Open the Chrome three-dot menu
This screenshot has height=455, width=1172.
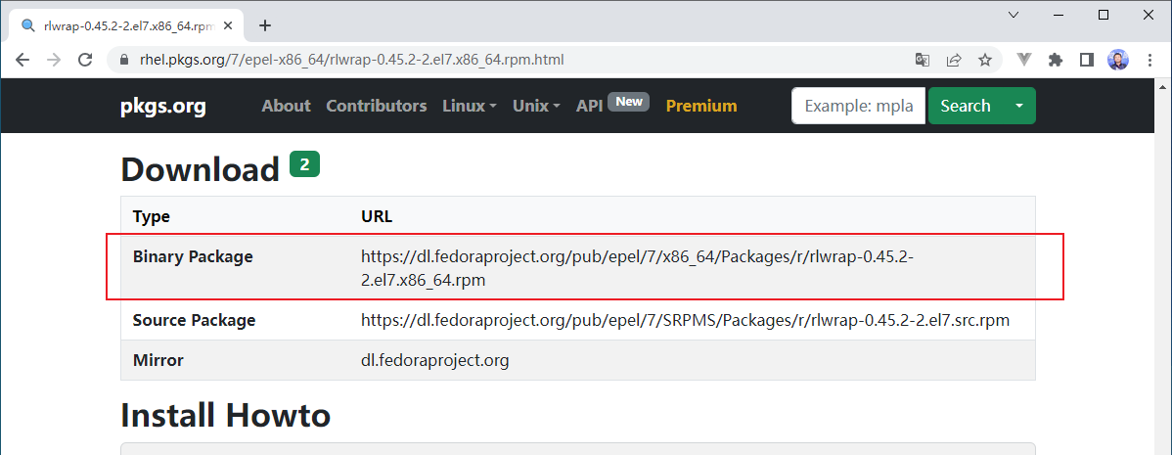point(1149,60)
